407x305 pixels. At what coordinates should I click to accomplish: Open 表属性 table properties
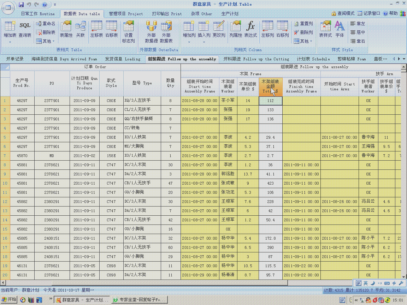pyautogui.click(x=66, y=29)
